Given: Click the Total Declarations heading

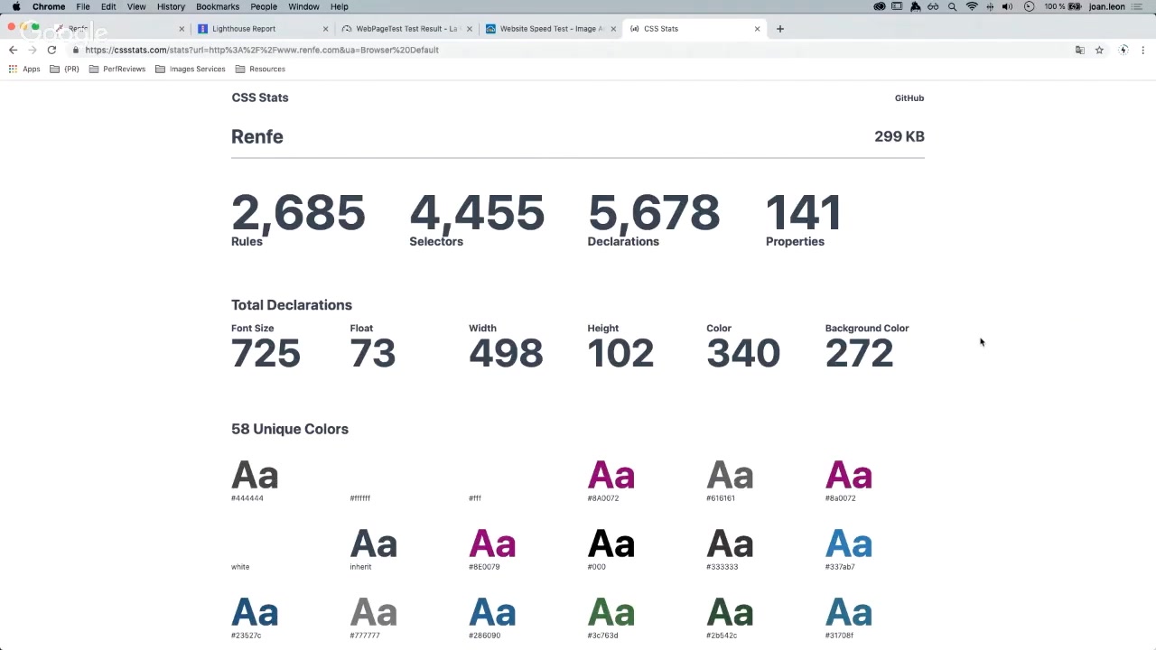Looking at the screenshot, I should 292,305.
